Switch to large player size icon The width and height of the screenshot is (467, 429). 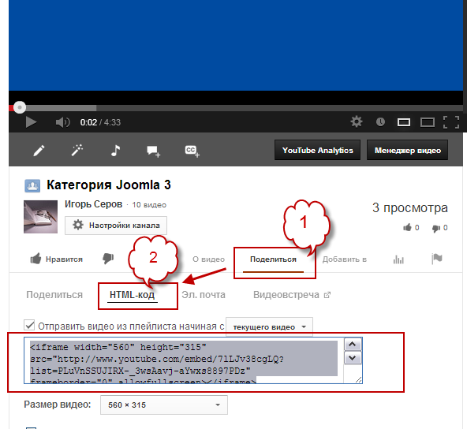pyautogui.click(x=427, y=122)
